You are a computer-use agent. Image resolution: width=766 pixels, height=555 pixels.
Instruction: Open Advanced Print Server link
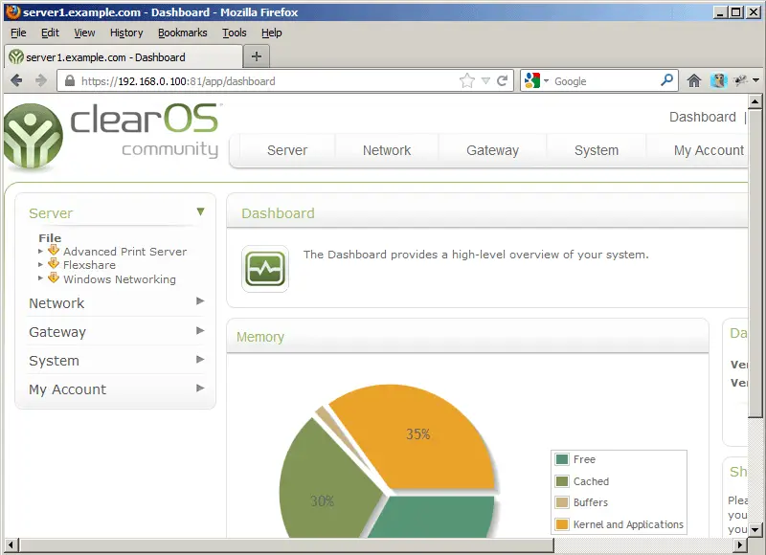tap(125, 252)
